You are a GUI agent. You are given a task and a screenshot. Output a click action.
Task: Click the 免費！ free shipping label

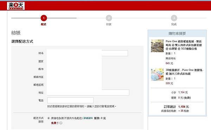[55, 123]
